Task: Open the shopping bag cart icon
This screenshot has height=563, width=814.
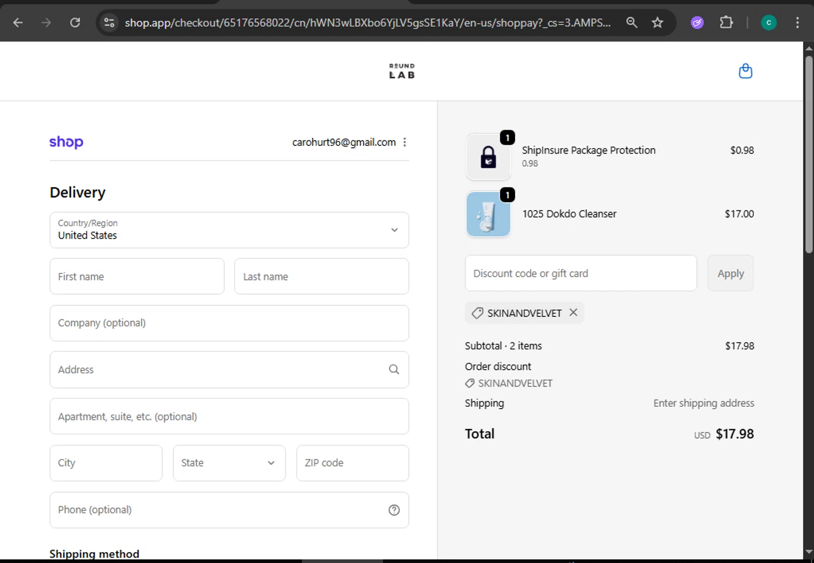Action: (746, 71)
